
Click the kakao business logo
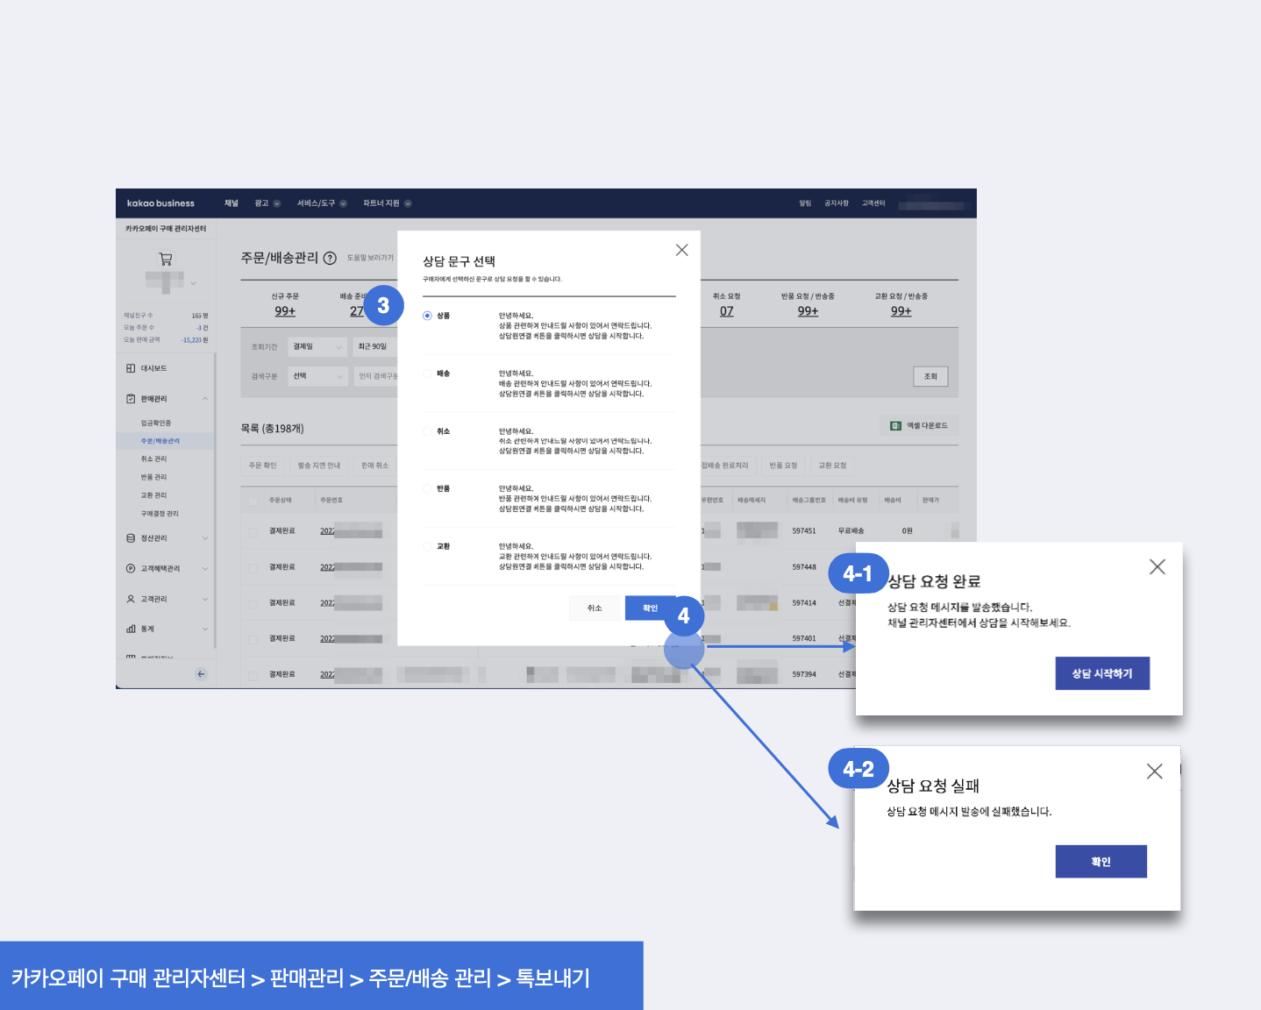160,203
